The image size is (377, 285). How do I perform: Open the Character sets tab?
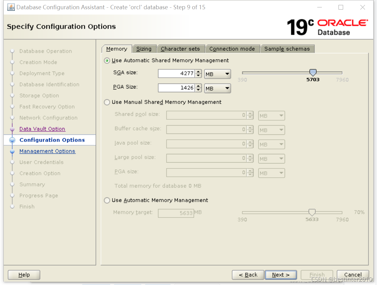(180, 49)
